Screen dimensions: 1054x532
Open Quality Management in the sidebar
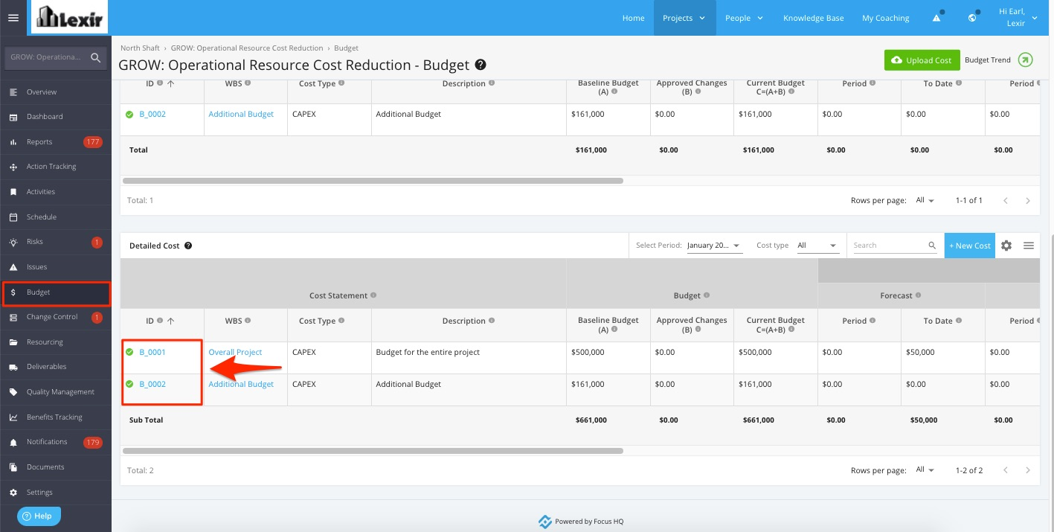click(x=56, y=392)
